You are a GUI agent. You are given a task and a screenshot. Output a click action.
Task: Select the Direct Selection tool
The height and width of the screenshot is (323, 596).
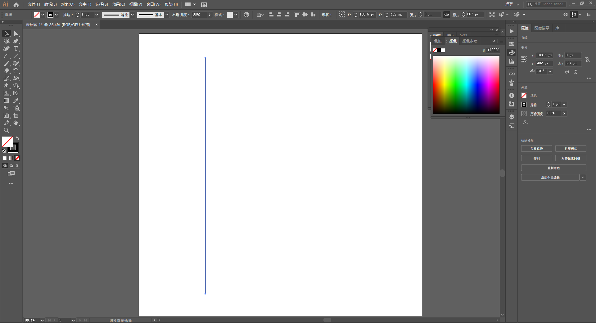16,34
